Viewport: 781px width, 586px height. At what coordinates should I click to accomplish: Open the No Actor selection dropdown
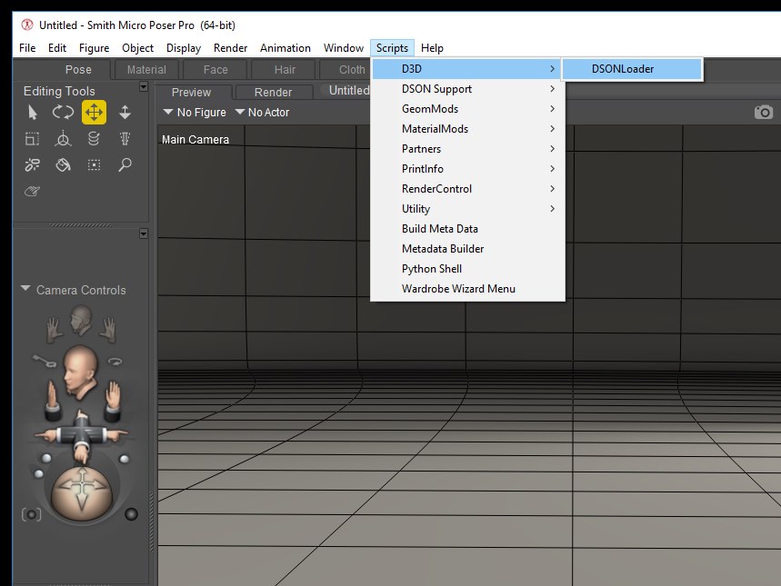pos(262,113)
